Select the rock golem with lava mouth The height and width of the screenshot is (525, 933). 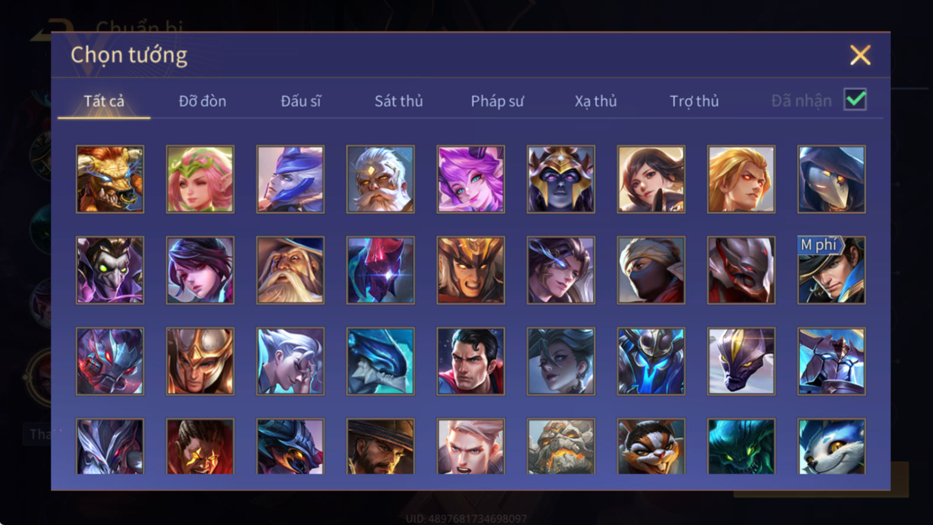561,446
